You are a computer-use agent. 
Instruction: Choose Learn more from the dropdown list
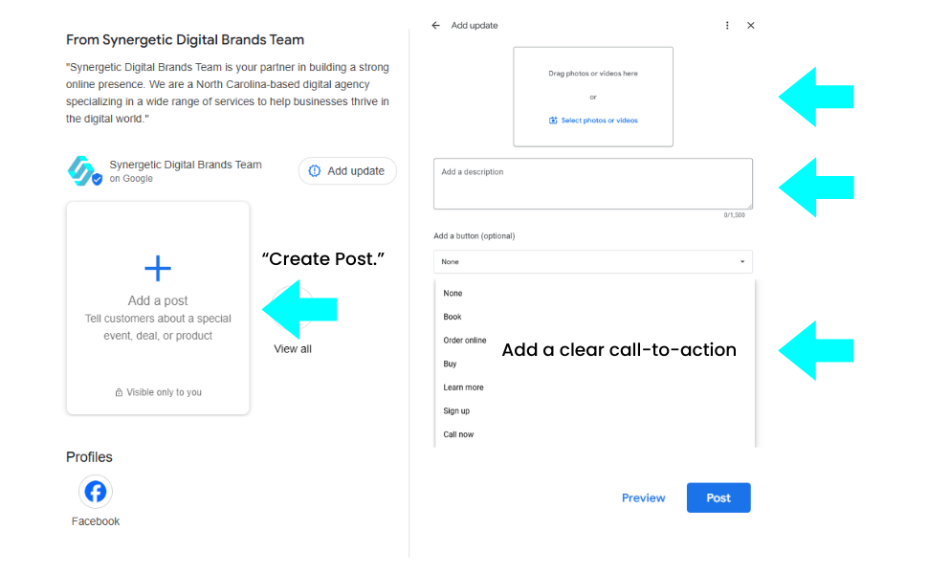(463, 387)
